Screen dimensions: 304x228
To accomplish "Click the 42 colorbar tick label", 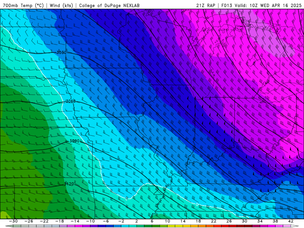I will (291, 221).
